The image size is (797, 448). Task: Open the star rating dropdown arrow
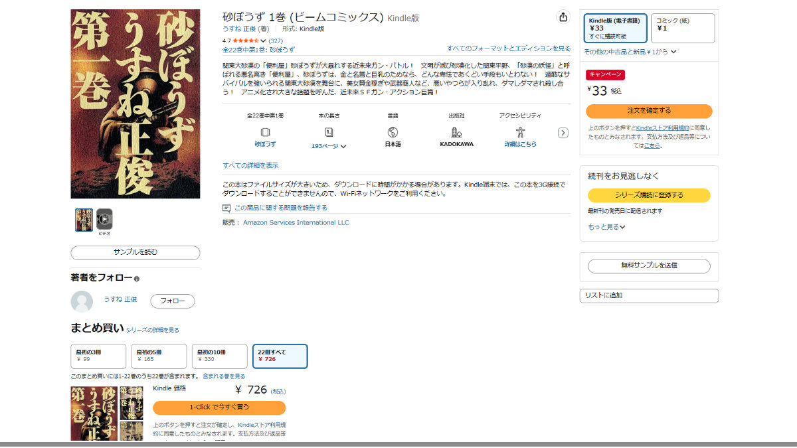point(264,40)
